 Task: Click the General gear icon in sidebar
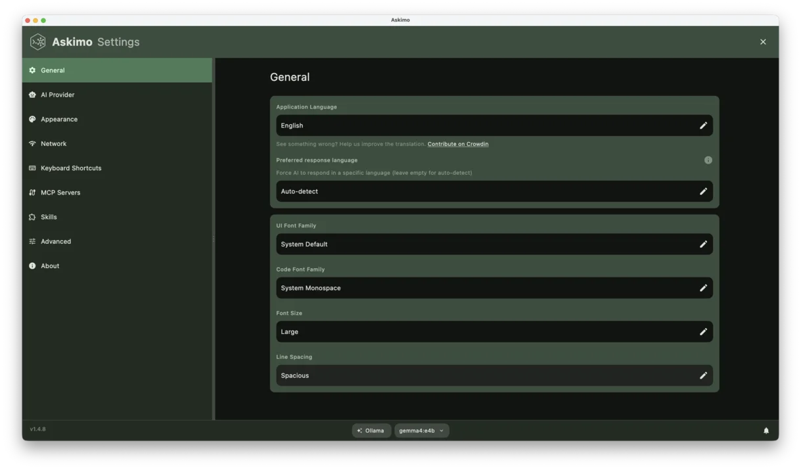(32, 70)
